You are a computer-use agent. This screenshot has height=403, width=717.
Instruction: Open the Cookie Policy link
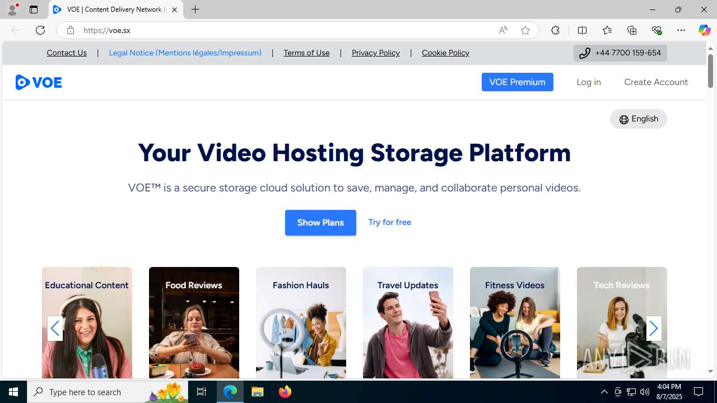pos(445,53)
